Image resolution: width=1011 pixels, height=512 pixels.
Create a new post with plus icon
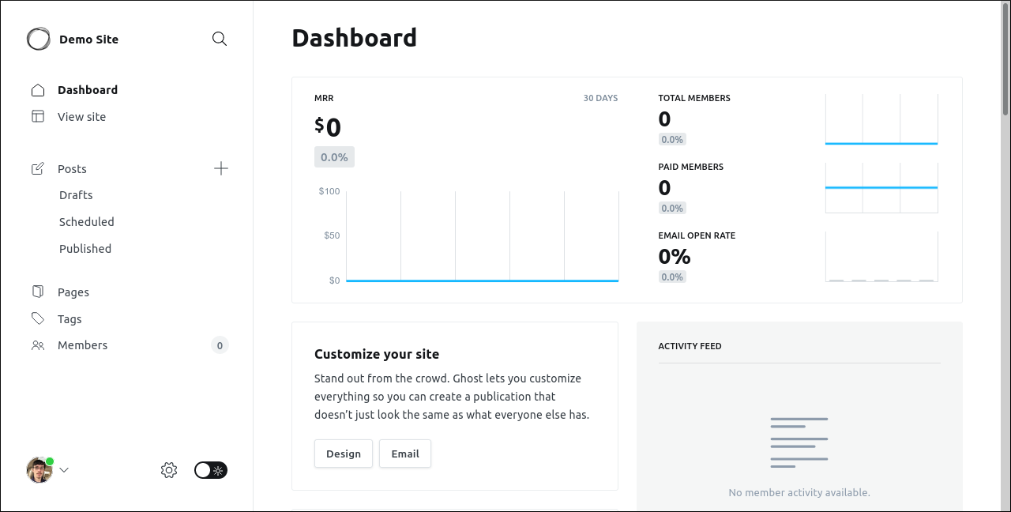(x=221, y=168)
